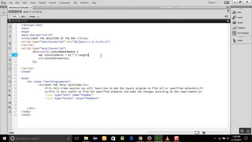Screen dimensions: 252x142
Task: Click real-time preview icon in status bar
Action: (197, 133)
